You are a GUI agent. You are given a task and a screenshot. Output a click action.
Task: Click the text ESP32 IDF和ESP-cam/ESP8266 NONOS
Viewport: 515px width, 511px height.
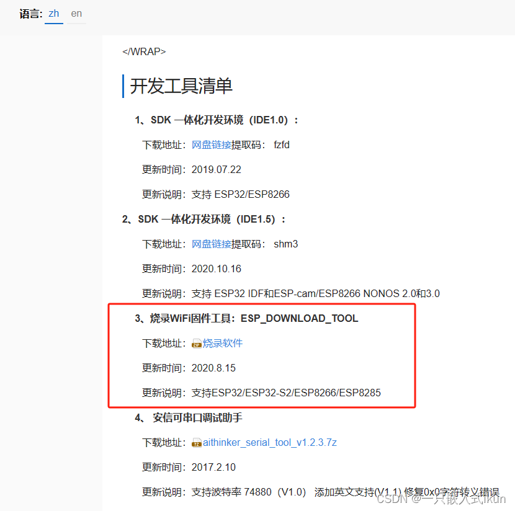(307, 293)
